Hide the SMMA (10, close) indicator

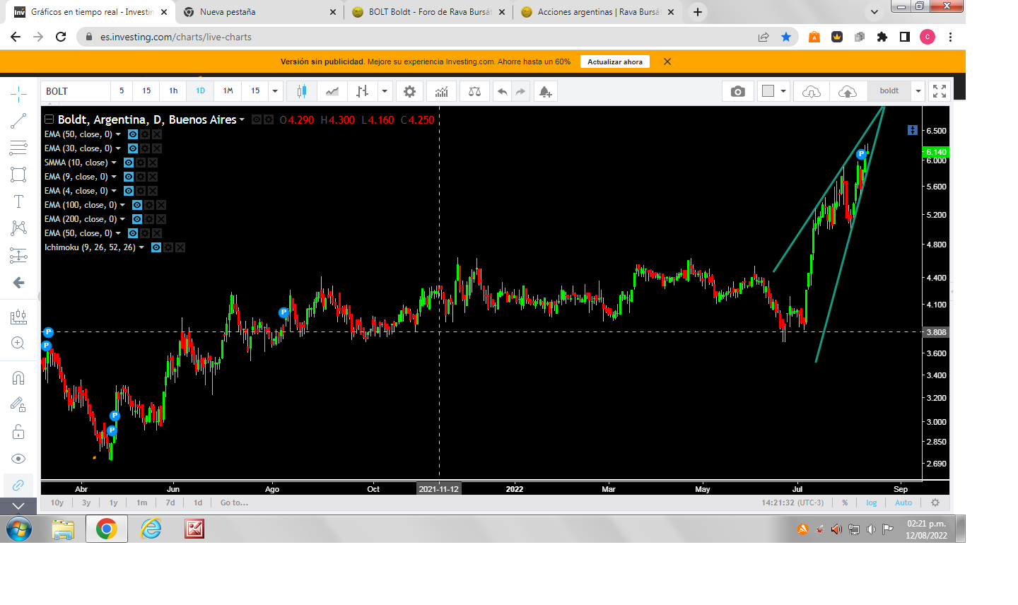pyautogui.click(x=129, y=163)
